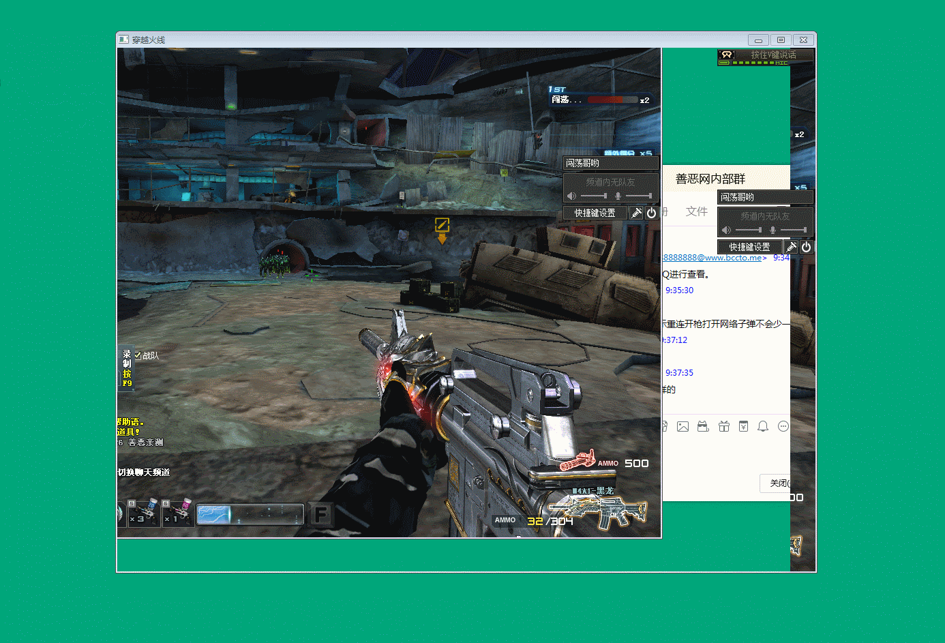Toggle the microphone in the left voice panel
This screenshot has height=643, width=945.
618,196
